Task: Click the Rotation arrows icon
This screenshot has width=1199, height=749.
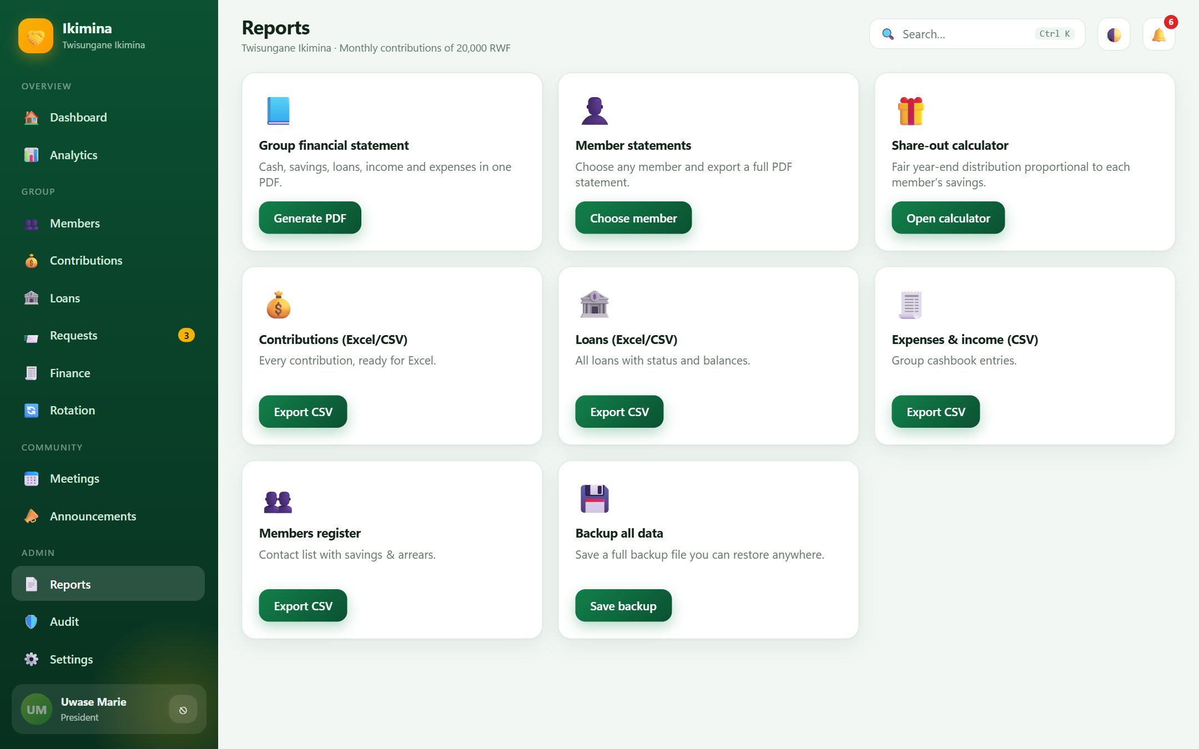Action: pyautogui.click(x=32, y=411)
